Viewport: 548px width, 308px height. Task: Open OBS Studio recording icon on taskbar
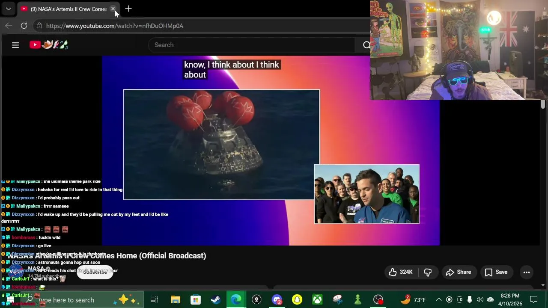378,300
